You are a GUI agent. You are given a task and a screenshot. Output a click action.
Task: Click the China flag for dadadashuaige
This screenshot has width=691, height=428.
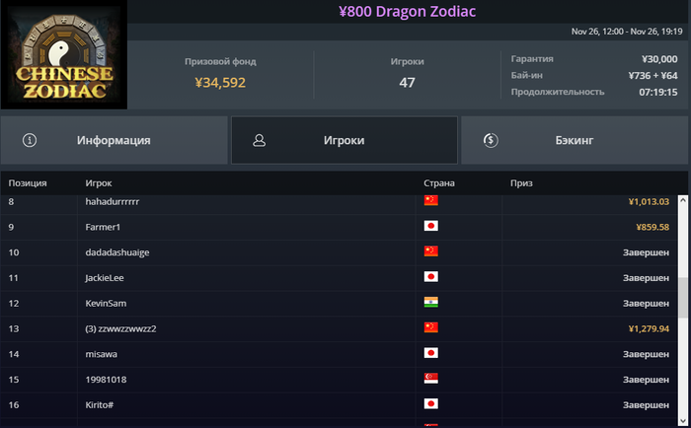tap(431, 251)
